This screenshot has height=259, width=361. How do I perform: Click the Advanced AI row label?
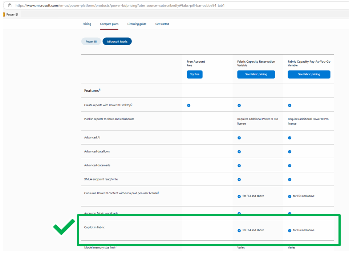pyautogui.click(x=92, y=138)
